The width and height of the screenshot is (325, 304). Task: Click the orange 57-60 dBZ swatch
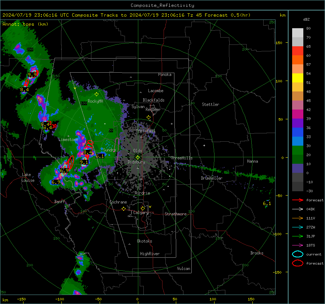point(298,60)
